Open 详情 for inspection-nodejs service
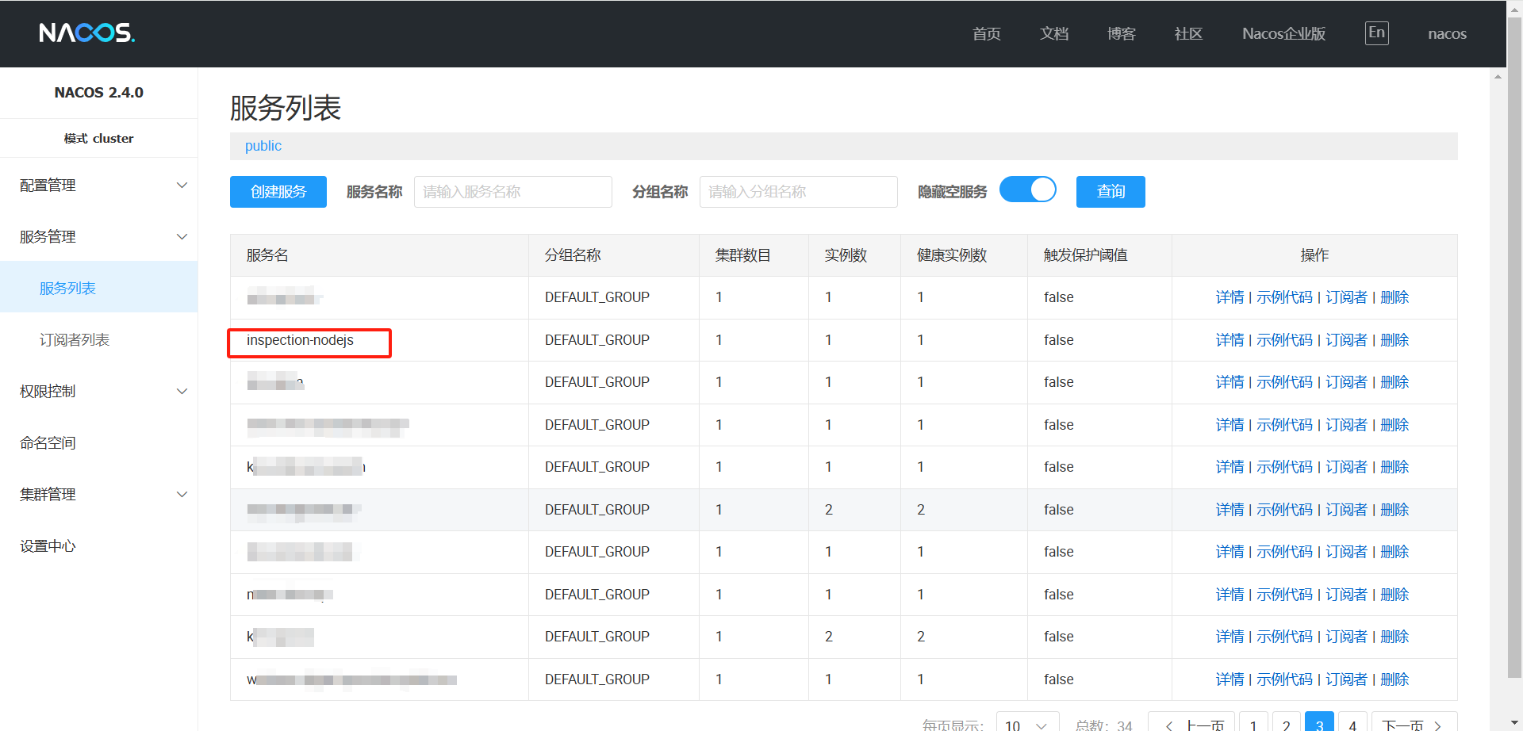This screenshot has height=731, width=1523. 1230,340
